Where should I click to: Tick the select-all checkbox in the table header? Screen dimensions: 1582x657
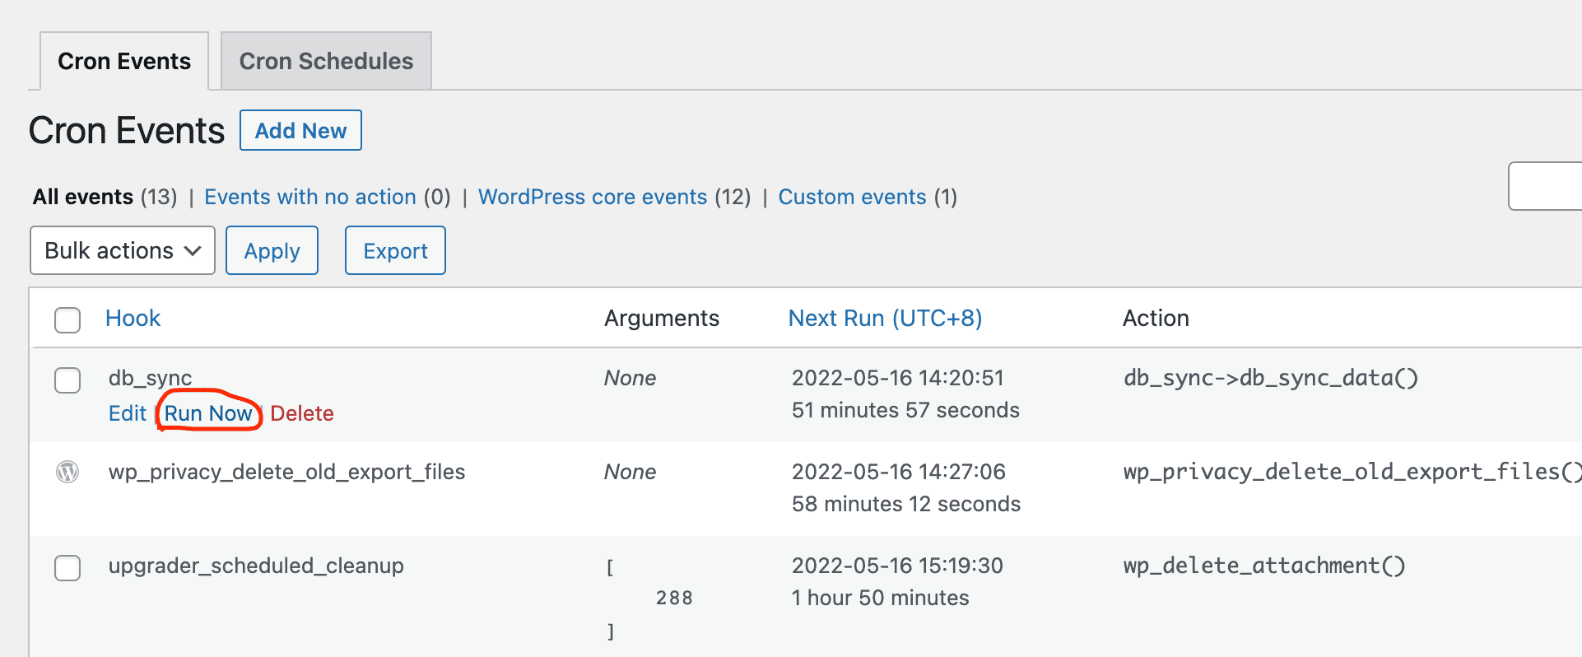[x=67, y=319]
